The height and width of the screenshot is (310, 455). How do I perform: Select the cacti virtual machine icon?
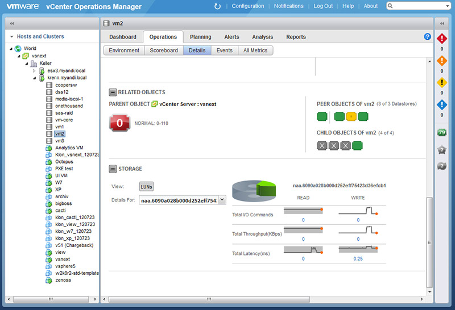click(49, 211)
